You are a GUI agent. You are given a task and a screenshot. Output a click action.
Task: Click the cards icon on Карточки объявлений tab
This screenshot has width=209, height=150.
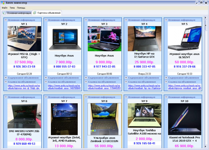pos(35,13)
